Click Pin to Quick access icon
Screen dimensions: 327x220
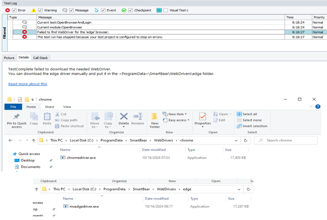[x=16, y=117]
